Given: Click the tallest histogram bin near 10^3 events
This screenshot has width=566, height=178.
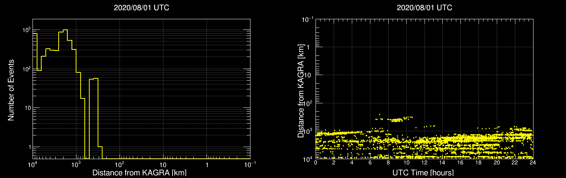Looking at the screenshot, I should (65, 94).
